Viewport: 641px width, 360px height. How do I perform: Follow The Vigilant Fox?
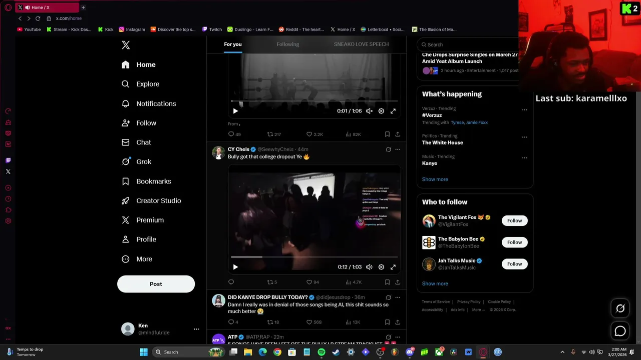(x=514, y=220)
